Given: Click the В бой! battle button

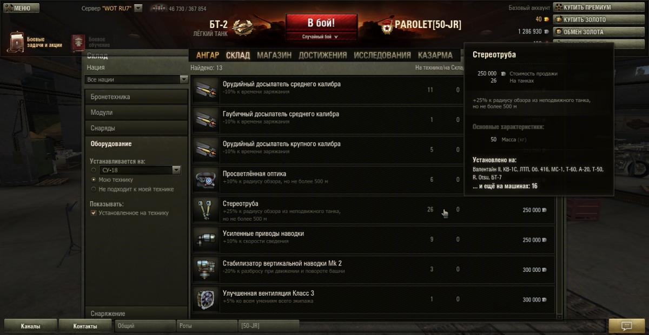Looking at the screenshot, I should coord(321,28).
